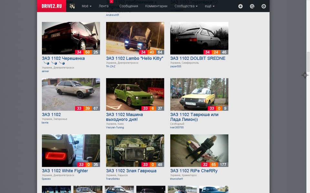Open user profile TK-ZAZ
Viewport: 310px width, 193px height.
click(110, 66)
